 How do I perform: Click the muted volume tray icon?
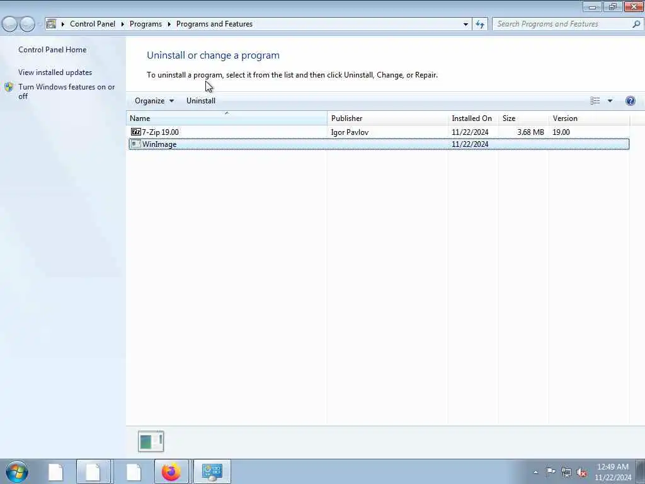(x=581, y=472)
